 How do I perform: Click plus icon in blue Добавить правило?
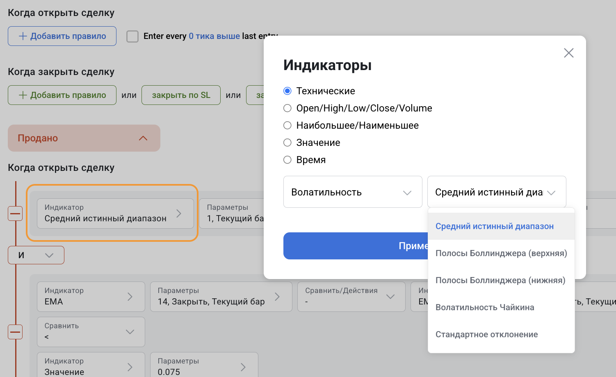[x=23, y=36]
